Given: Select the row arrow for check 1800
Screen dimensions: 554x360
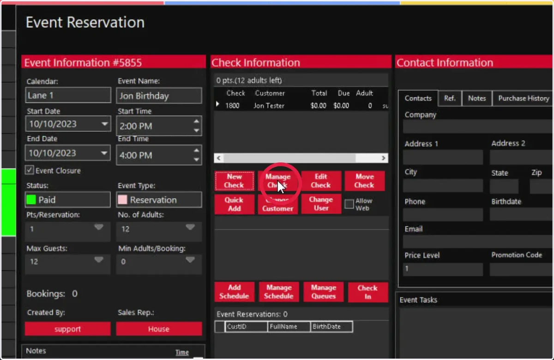Looking at the screenshot, I should [218, 105].
